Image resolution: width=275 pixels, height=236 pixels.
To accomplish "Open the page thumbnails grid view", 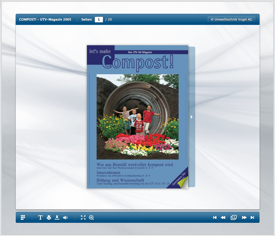I will pyautogui.click(x=23, y=218).
